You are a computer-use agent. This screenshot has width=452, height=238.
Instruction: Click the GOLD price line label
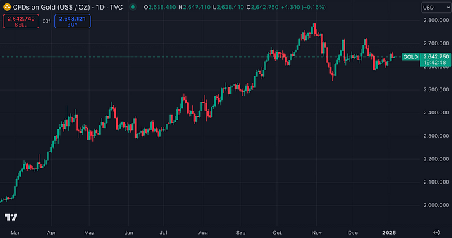(x=411, y=57)
